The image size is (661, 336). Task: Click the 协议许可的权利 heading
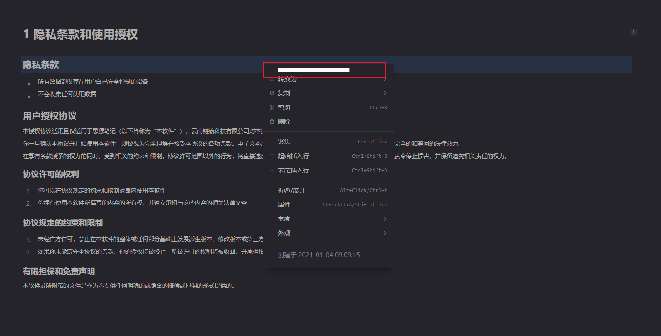click(x=51, y=174)
